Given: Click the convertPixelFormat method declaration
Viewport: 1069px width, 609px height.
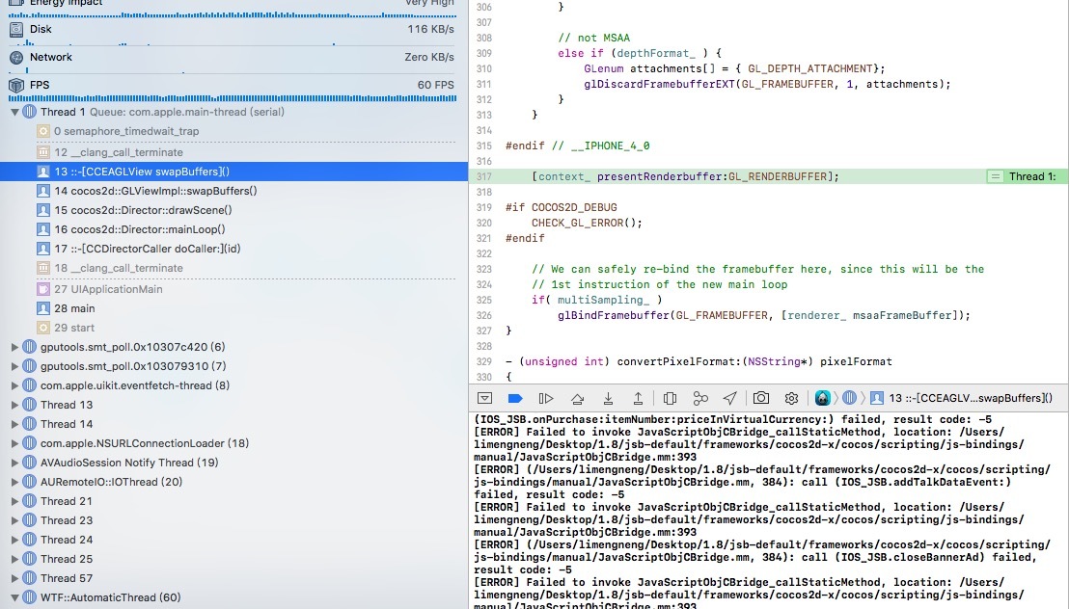Looking at the screenshot, I should click(699, 361).
